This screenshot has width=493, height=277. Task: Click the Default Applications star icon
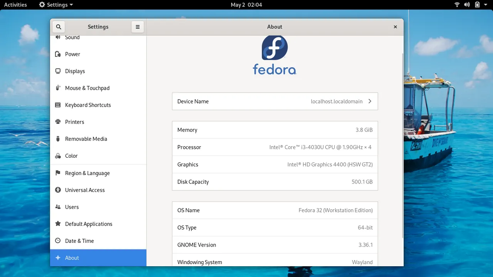pos(58,224)
